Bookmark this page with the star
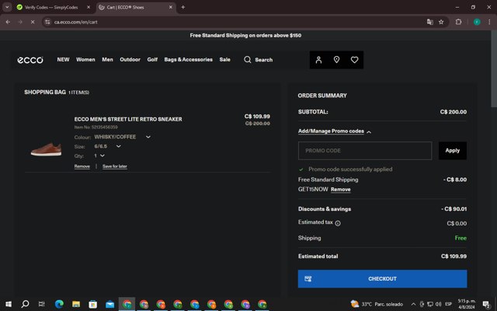The height and width of the screenshot is (311, 497). (x=441, y=22)
